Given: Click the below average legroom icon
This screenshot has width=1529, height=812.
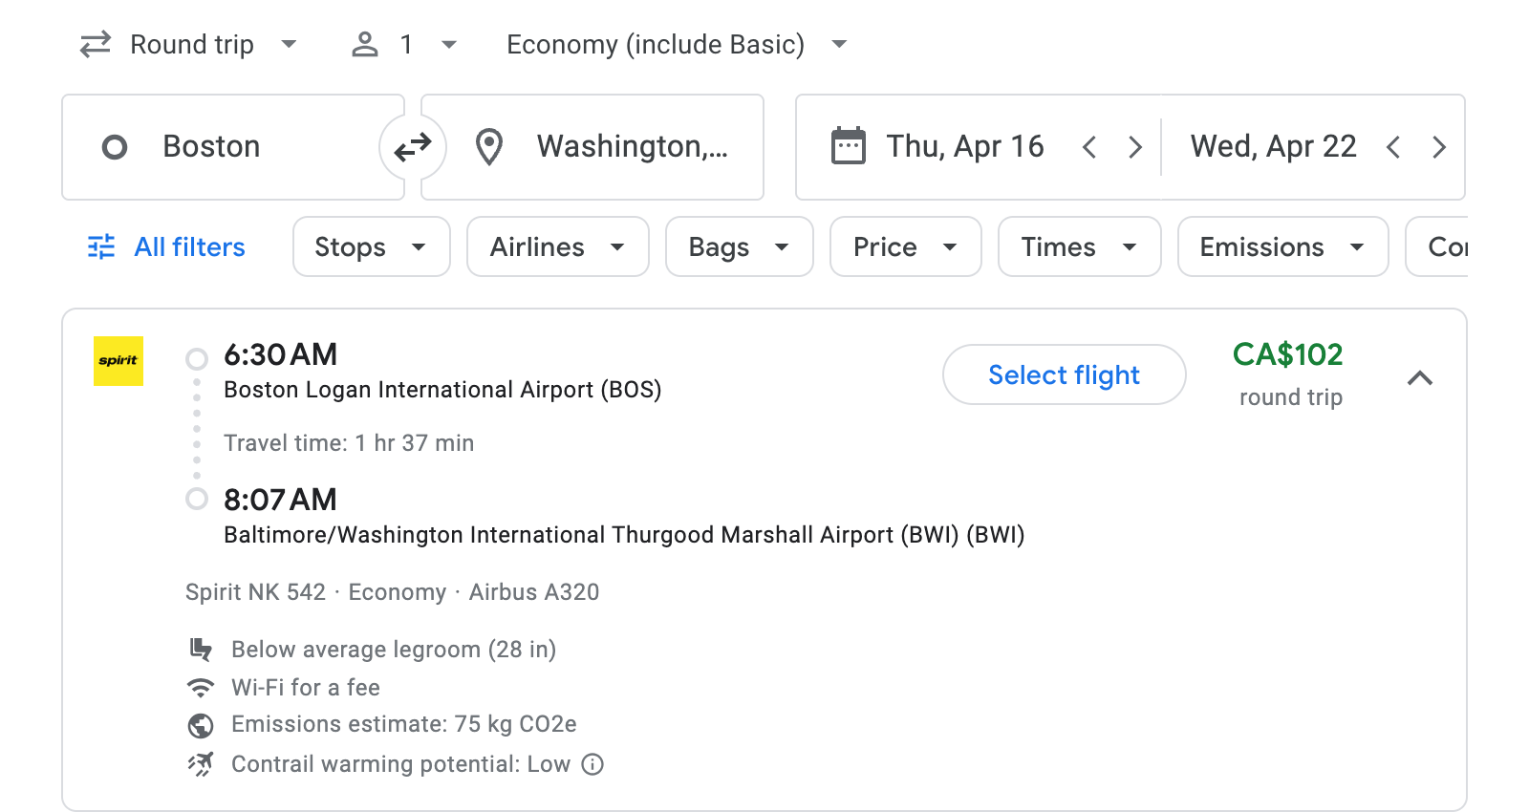Looking at the screenshot, I should pyautogui.click(x=201, y=649).
